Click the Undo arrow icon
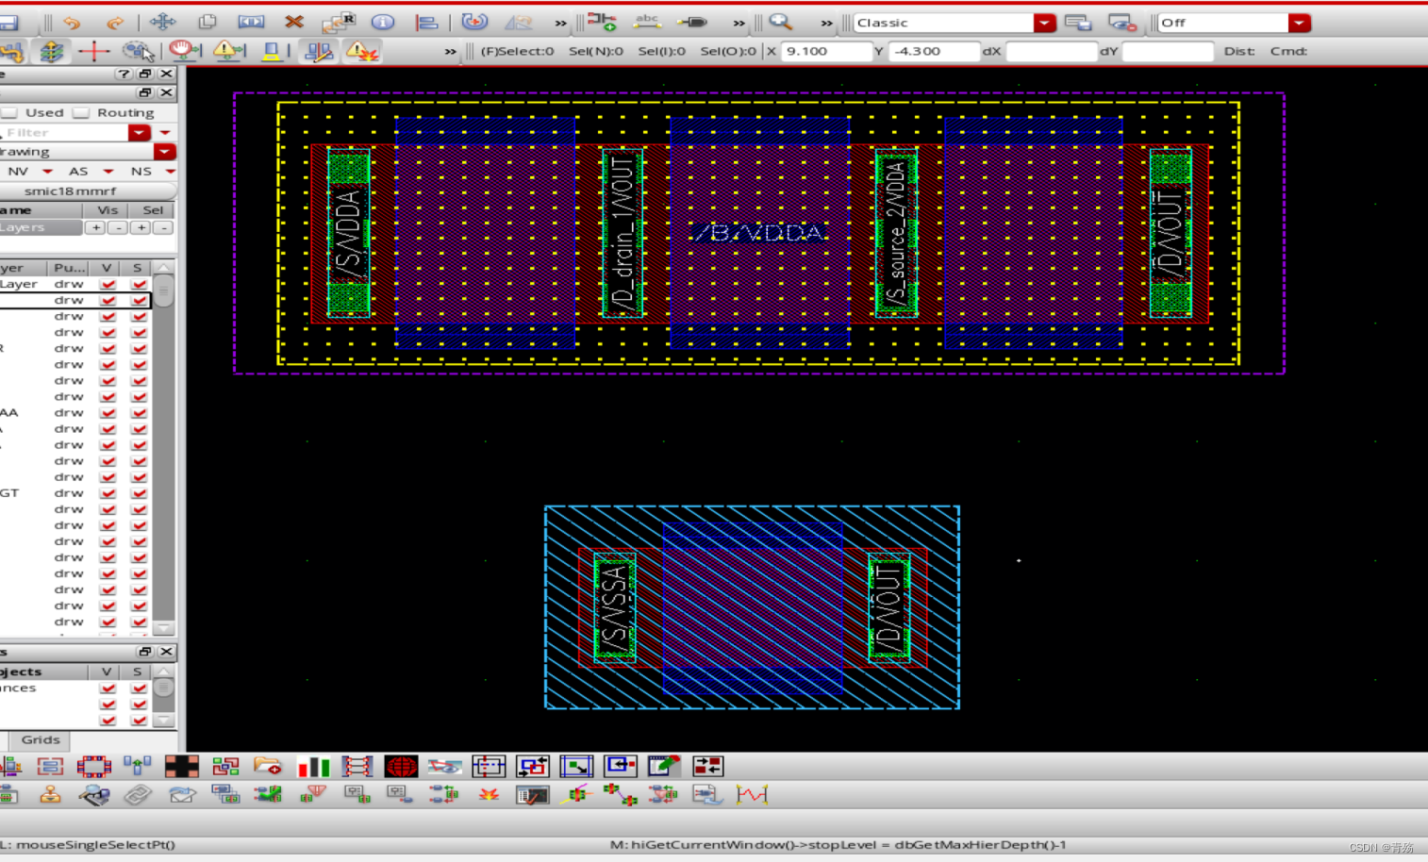The width and height of the screenshot is (1428, 862). point(72,22)
